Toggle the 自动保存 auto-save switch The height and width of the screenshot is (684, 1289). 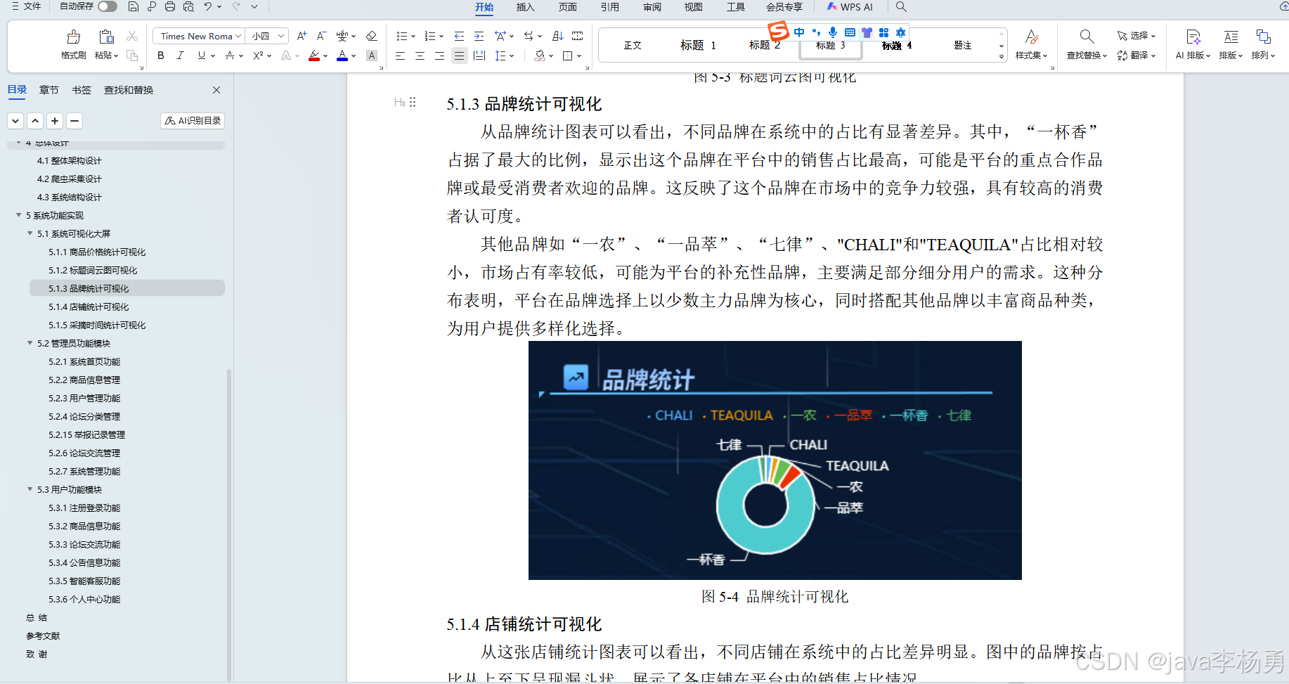pos(108,6)
